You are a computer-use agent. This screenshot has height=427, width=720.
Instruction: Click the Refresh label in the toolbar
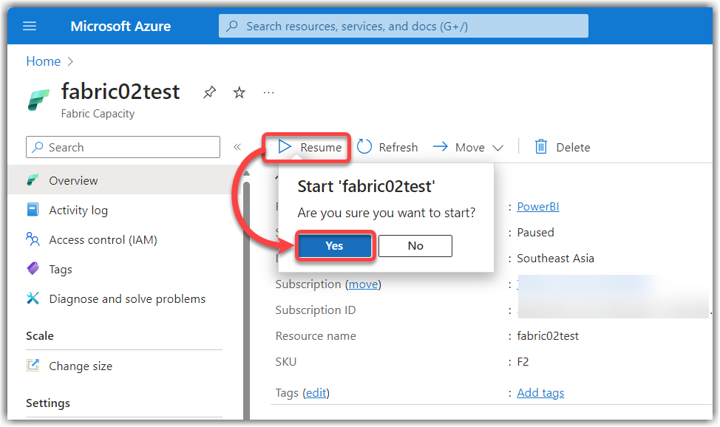[398, 148]
